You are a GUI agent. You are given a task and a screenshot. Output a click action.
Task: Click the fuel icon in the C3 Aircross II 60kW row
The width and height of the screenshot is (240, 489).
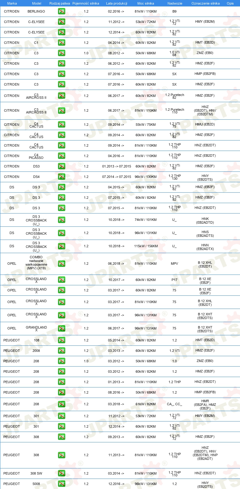pyautogui.click(x=61, y=96)
